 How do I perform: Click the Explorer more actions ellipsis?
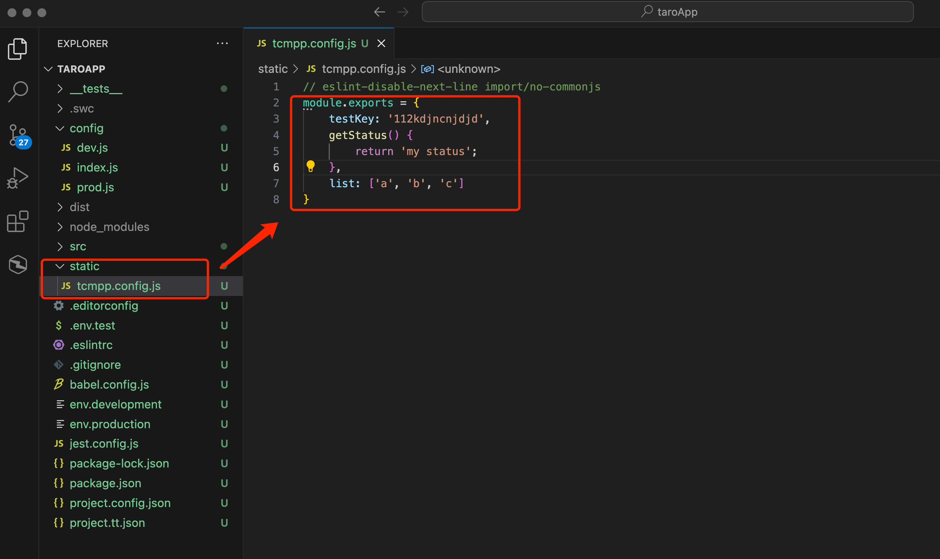222,44
